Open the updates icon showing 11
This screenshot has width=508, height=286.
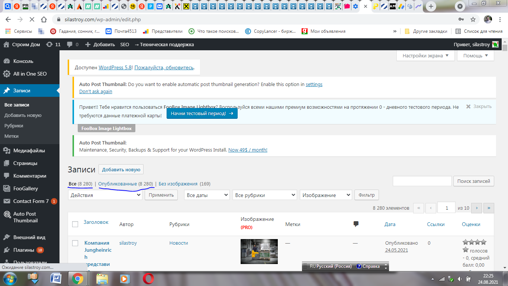(53, 44)
